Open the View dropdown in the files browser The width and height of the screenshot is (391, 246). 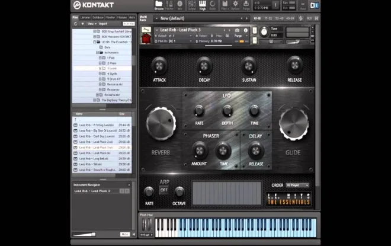pos(91,24)
